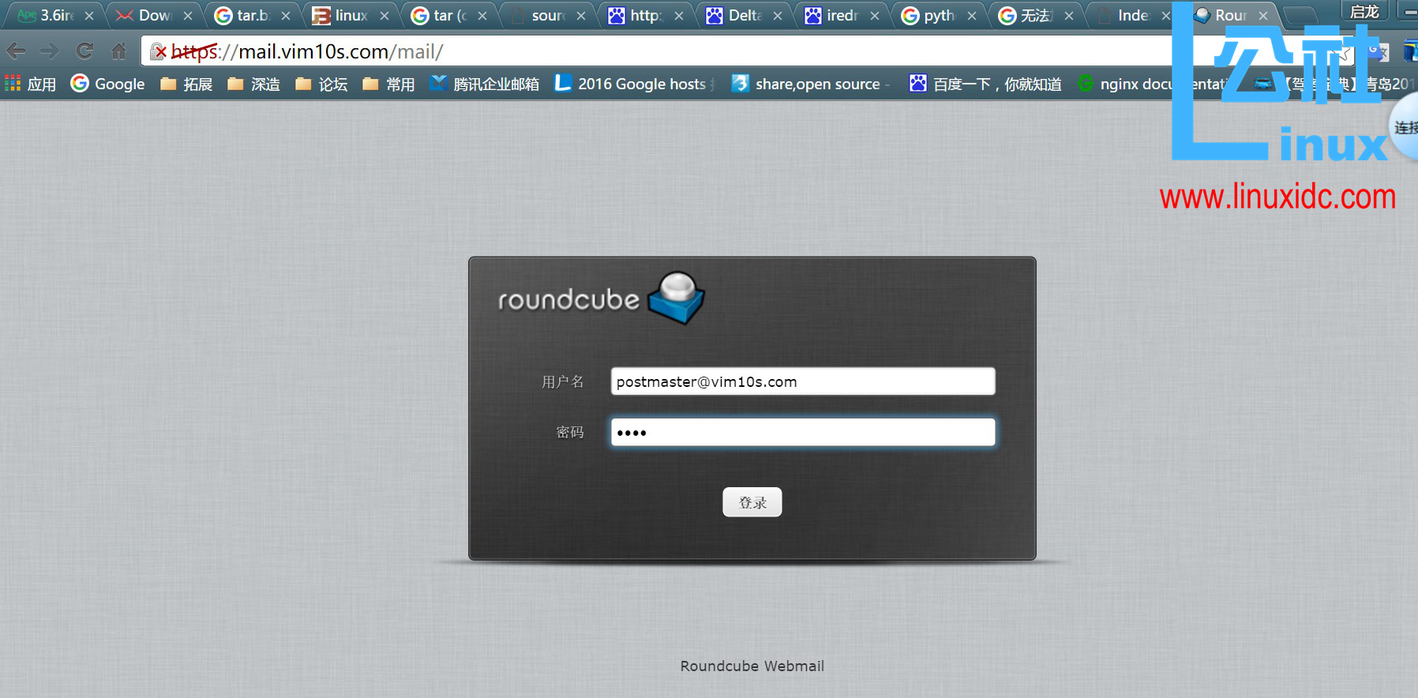Reload the page with refresh icon
The width and height of the screenshot is (1418, 698).
tap(84, 52)
